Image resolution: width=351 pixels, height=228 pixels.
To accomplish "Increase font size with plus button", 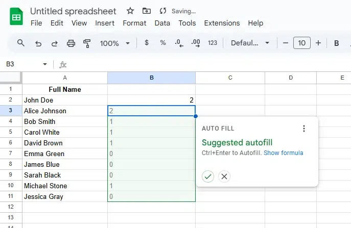I will click(x=318, y=43).
